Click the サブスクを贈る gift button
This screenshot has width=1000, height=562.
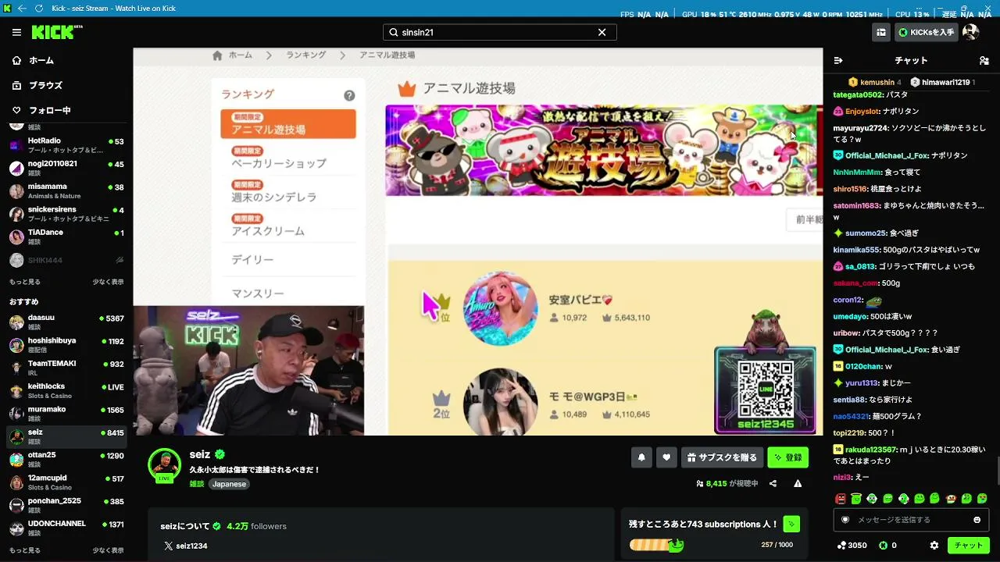(x=722, y=457)
